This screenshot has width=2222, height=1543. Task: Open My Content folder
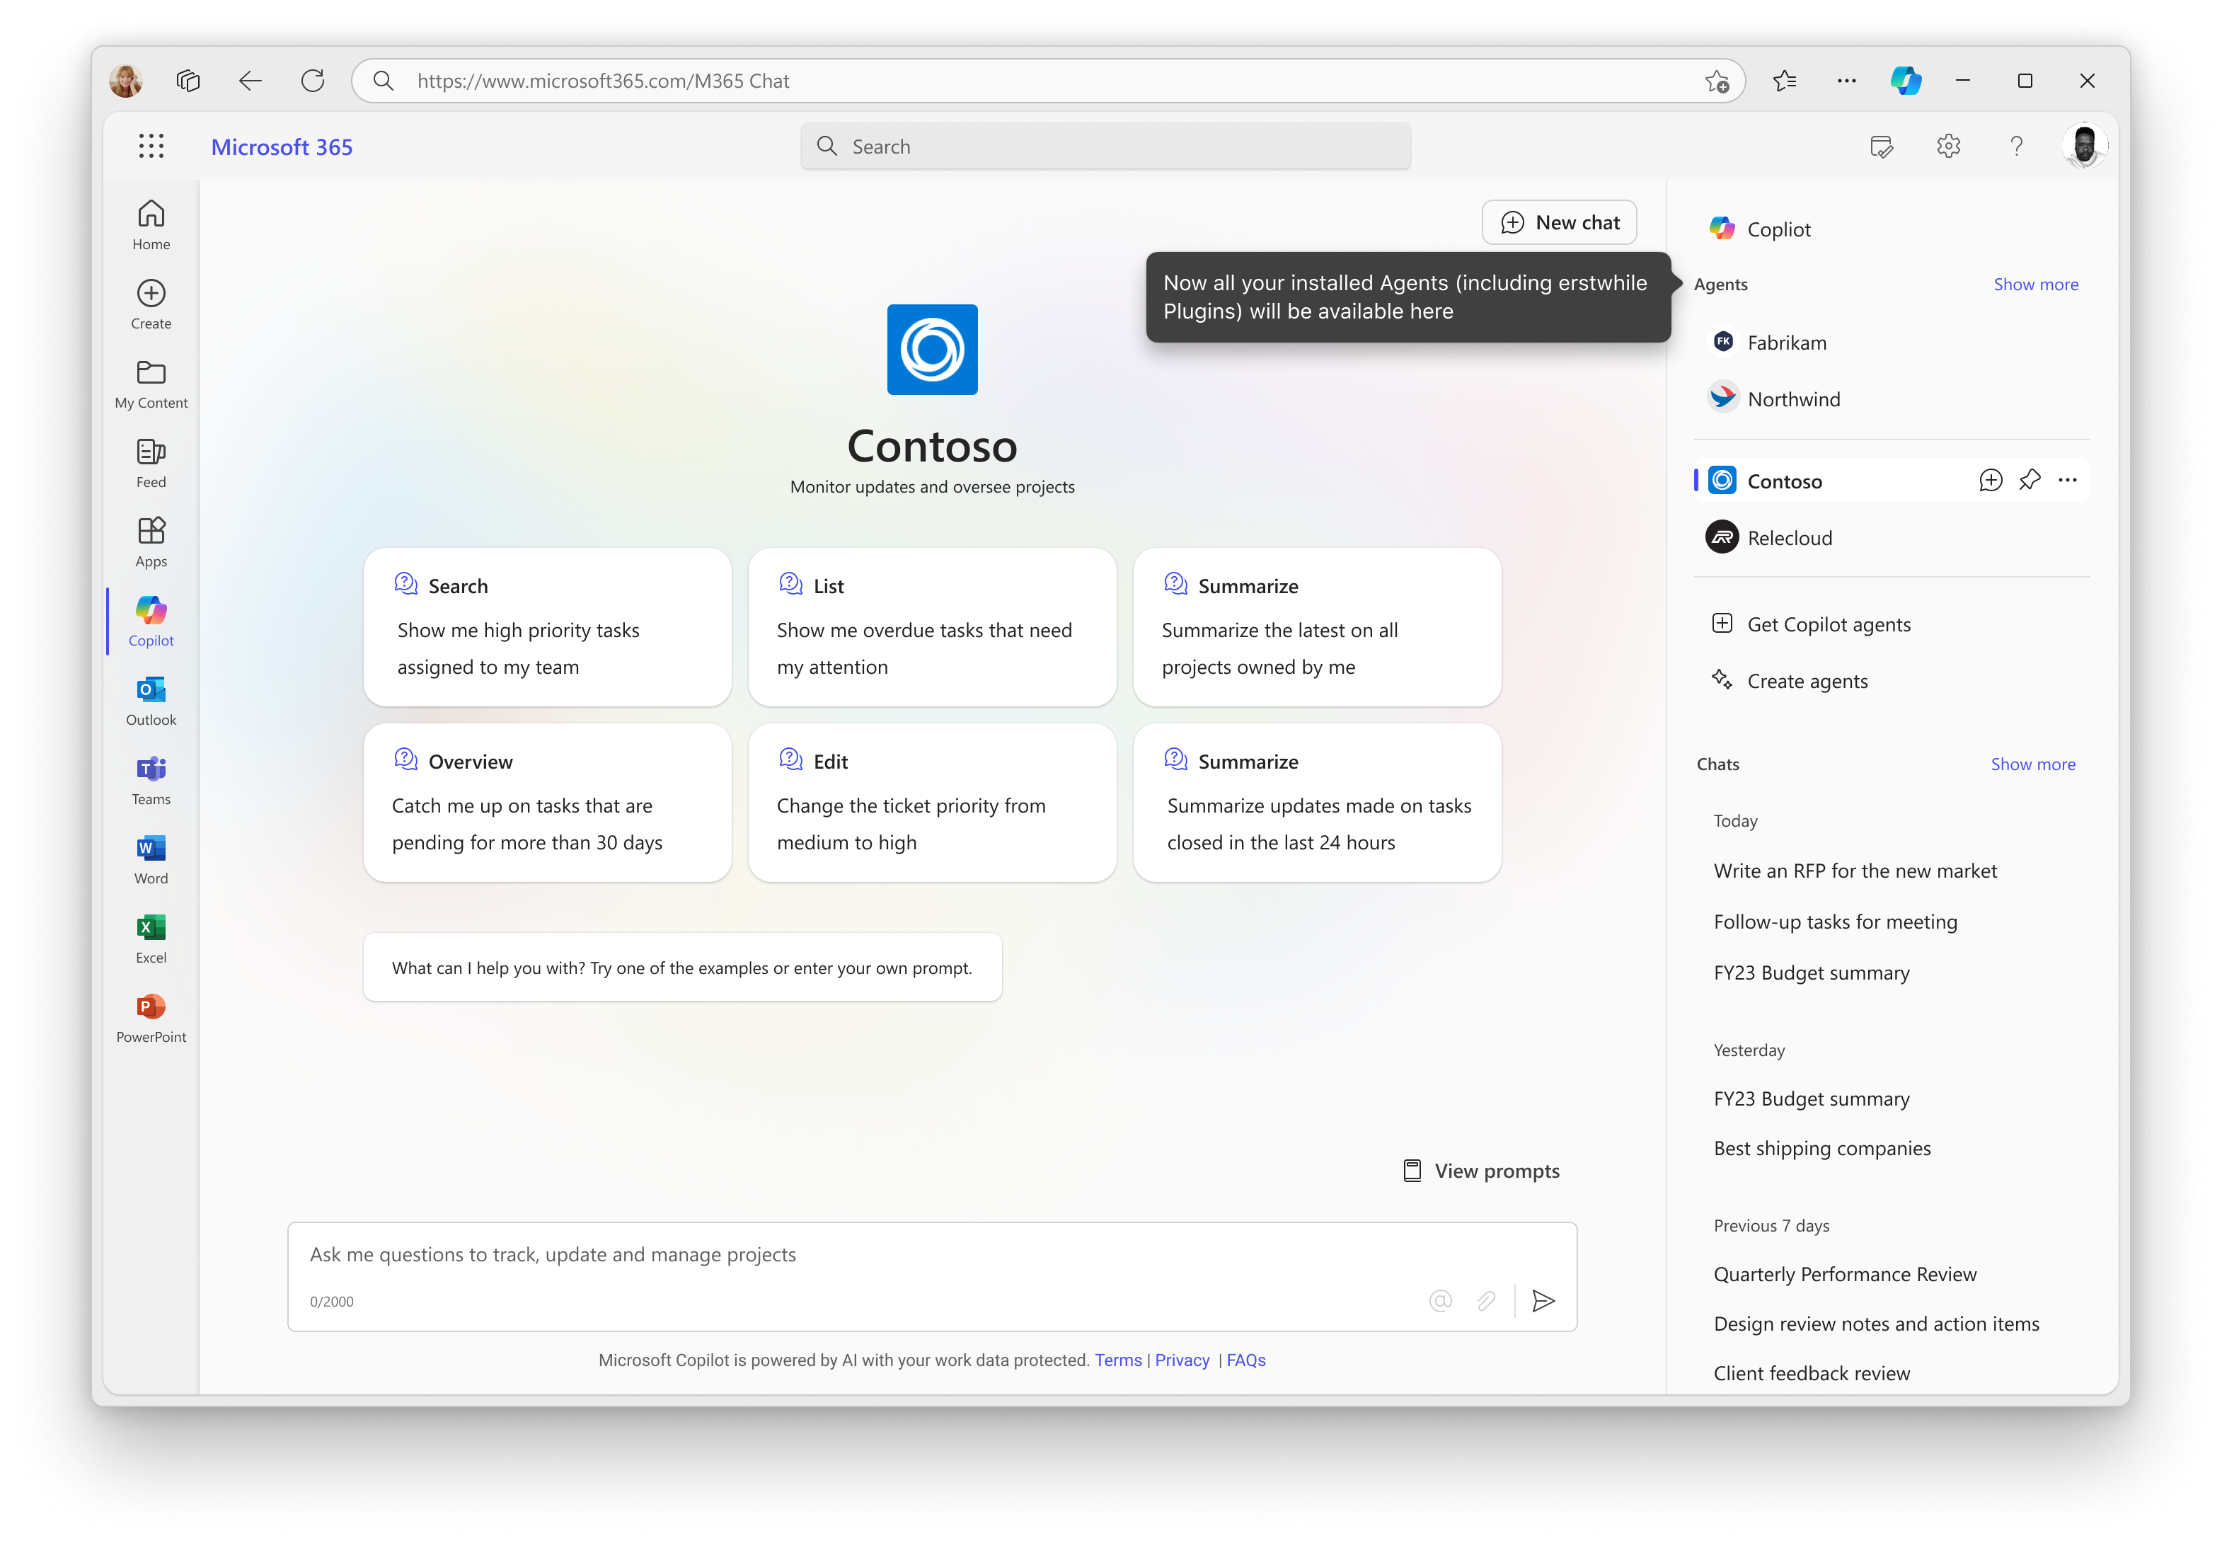(151, 383)
